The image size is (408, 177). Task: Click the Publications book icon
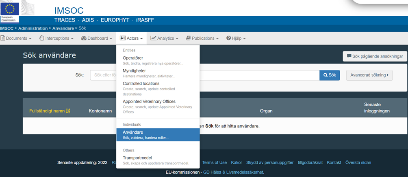(189, 38)
